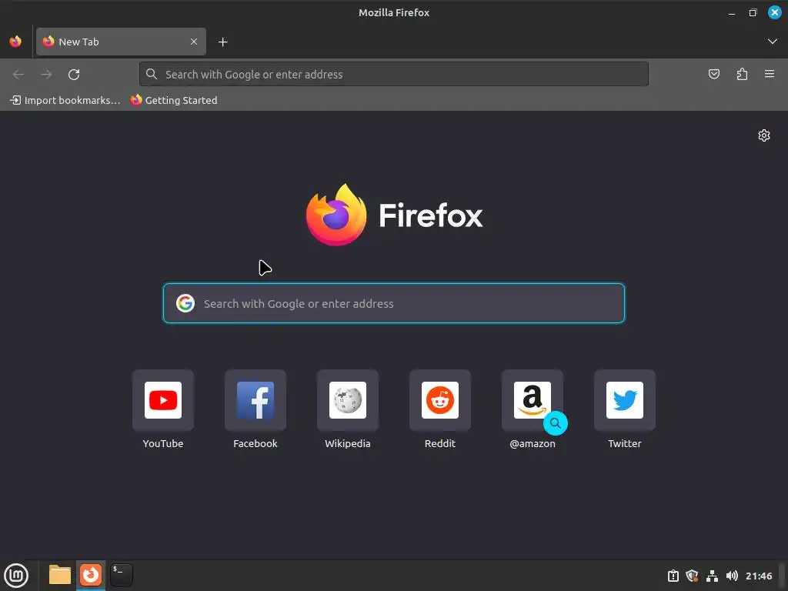The image size is (788, 591).
Task: Focus the center Google search box
Action: (394, 303)
